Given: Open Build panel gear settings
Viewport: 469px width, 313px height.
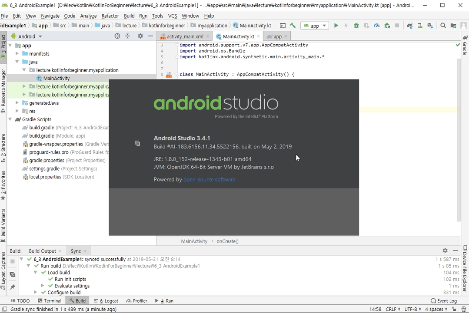Looking at the screenshot, I should 445,250.
